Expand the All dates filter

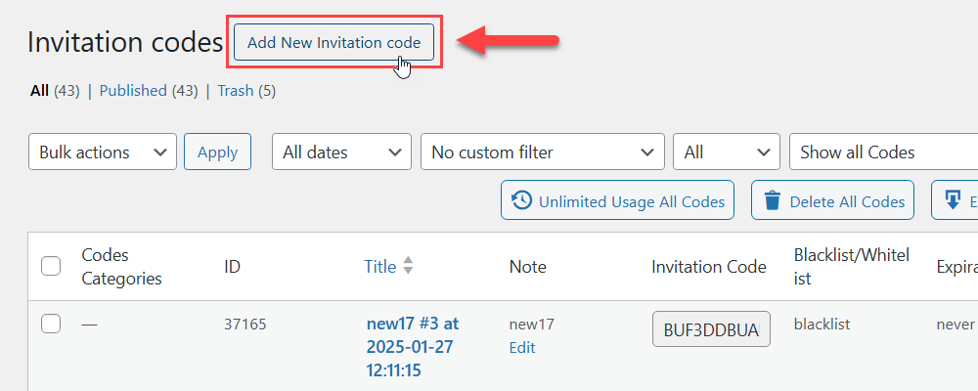coord(341,152)
